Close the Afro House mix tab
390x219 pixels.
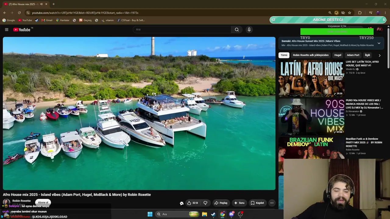(x=46, y=4)
